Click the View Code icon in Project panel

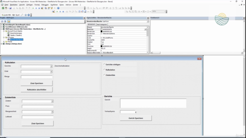pos(2,21)
